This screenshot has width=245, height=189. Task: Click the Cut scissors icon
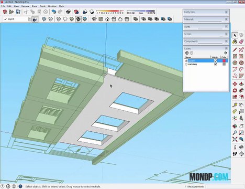(x=26, y=12)
